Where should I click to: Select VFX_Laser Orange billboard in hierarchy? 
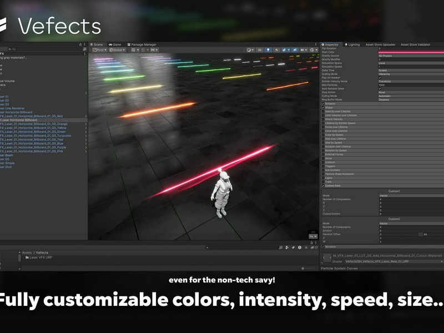pos(34,124)
